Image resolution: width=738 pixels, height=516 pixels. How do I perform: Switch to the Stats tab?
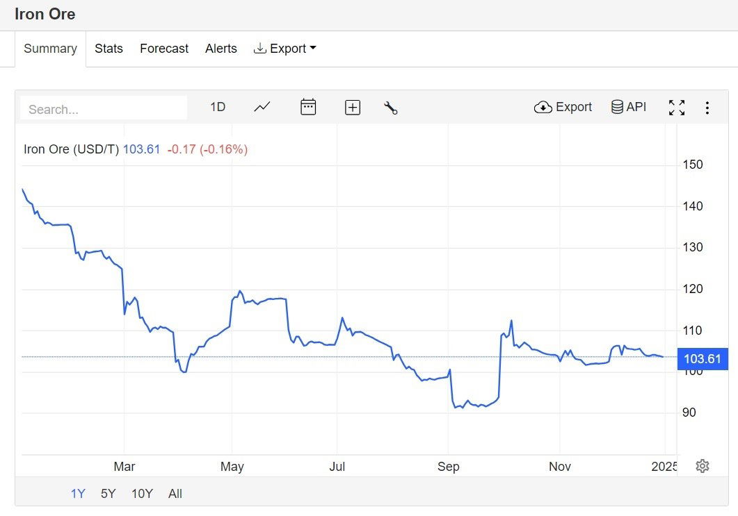[x=109, y=49]
